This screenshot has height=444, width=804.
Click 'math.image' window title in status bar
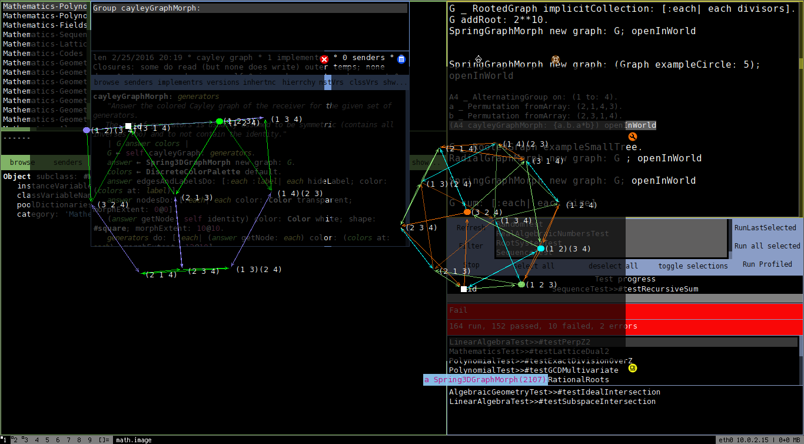tap(134, 440)
